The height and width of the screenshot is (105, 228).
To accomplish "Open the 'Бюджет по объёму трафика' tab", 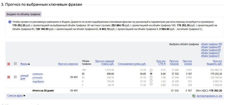I will tap(23, 14).
